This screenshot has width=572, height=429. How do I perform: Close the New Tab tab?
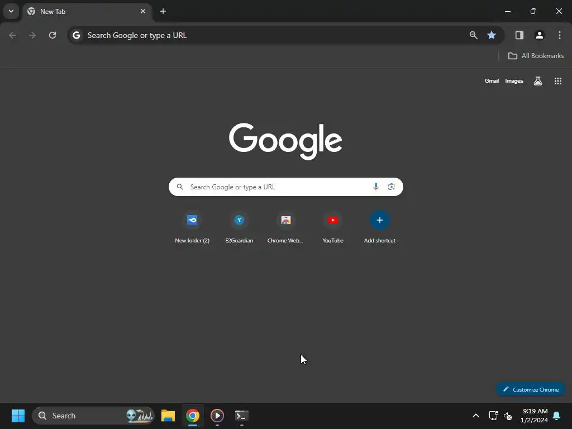click(143, 11)
